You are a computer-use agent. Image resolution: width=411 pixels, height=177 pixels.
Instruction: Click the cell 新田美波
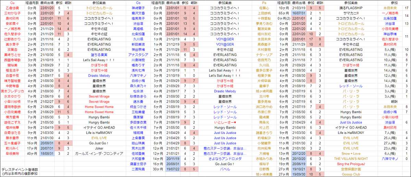coord(138,44)
